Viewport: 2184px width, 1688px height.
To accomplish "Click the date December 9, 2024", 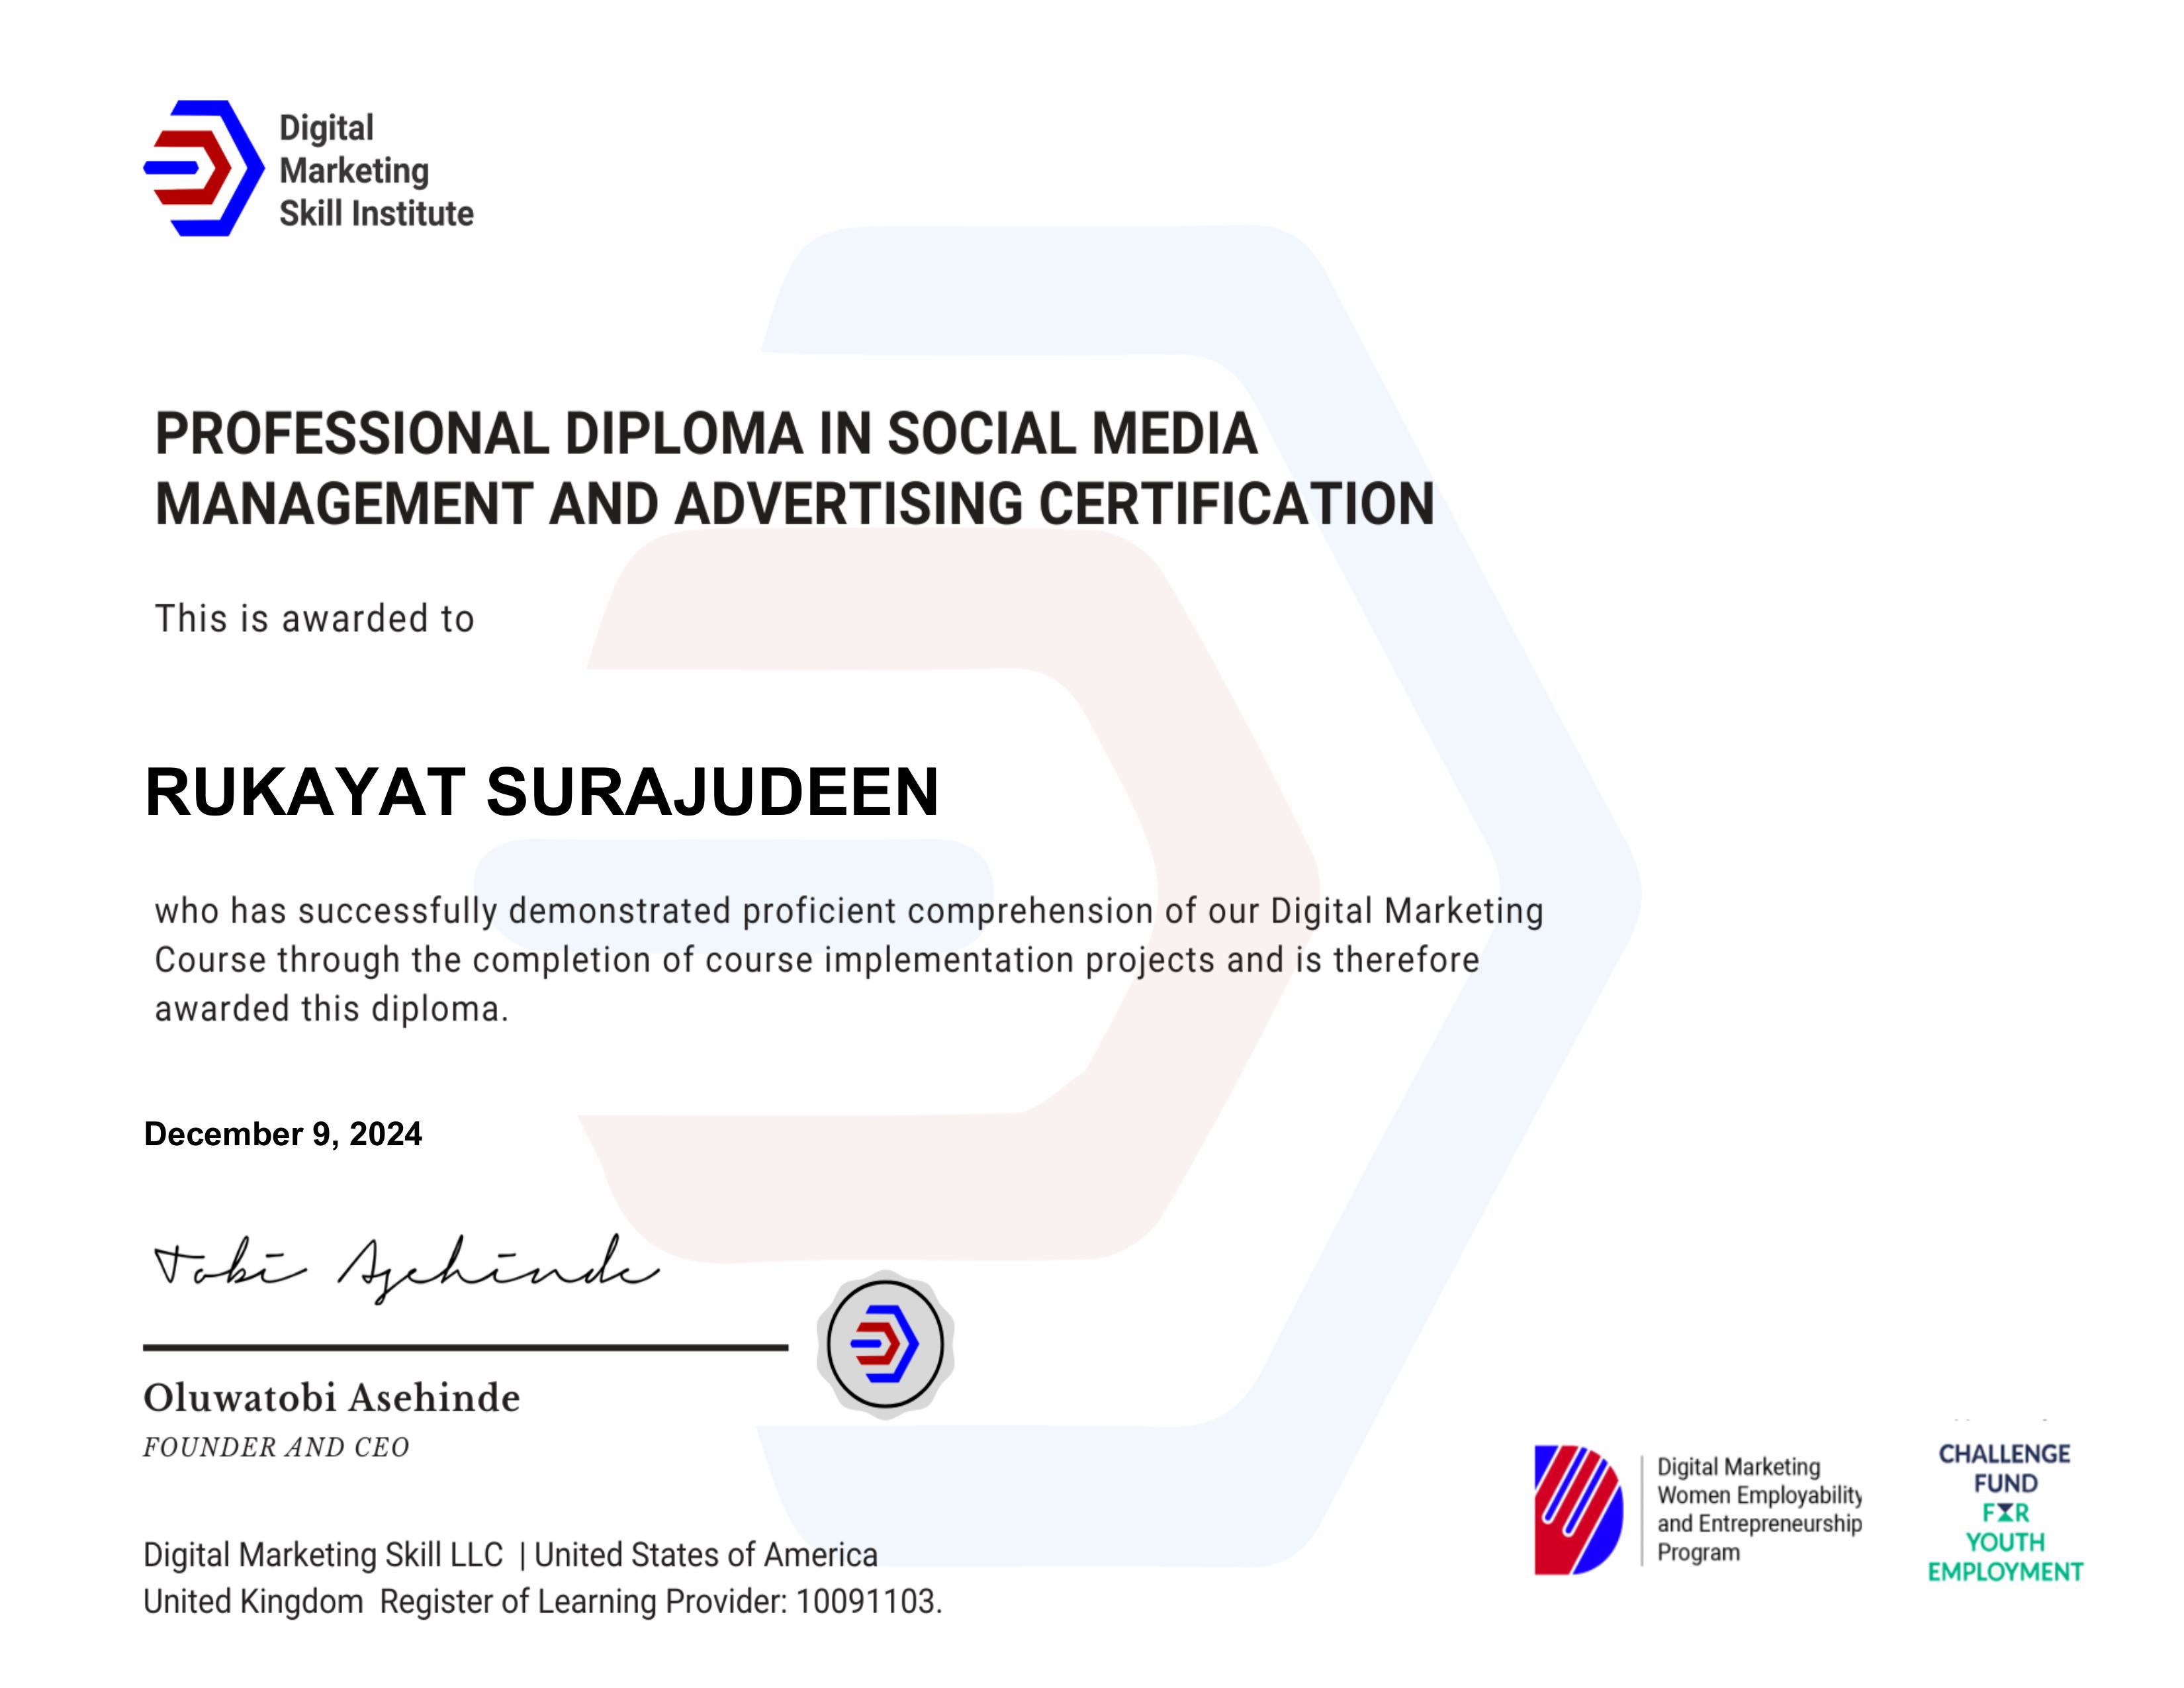I will point(283,1134).
